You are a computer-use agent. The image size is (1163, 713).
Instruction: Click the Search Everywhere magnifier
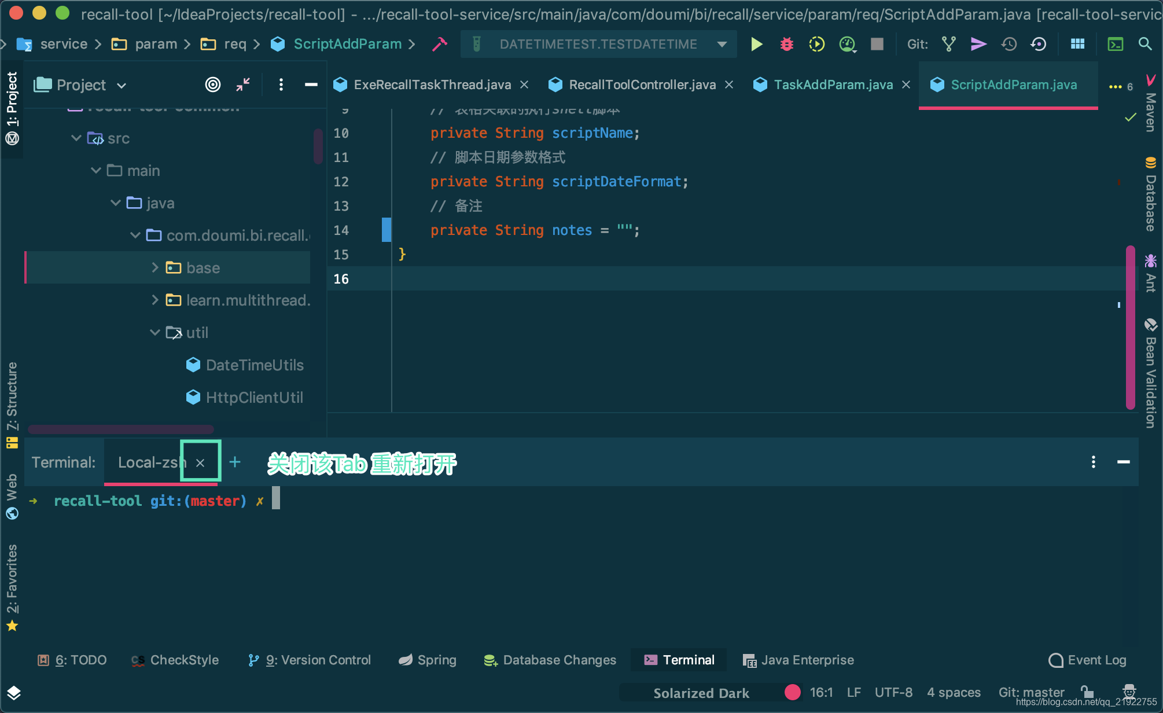(1144, 44)
